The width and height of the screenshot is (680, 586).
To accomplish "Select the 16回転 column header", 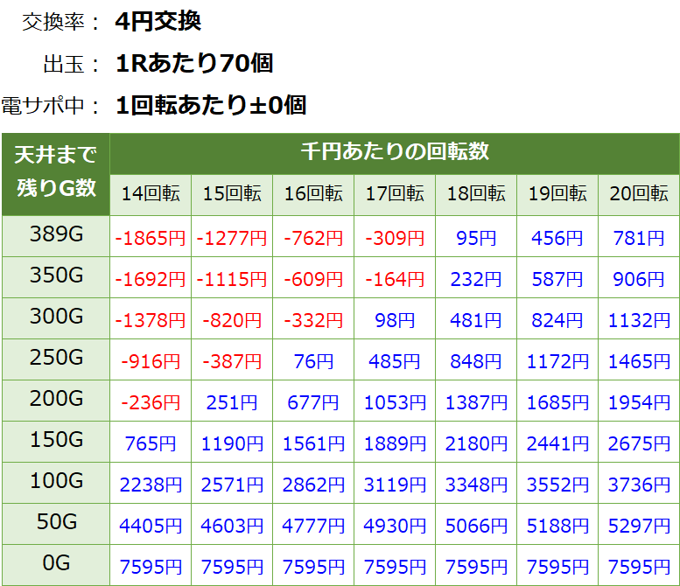I will 313,195.
